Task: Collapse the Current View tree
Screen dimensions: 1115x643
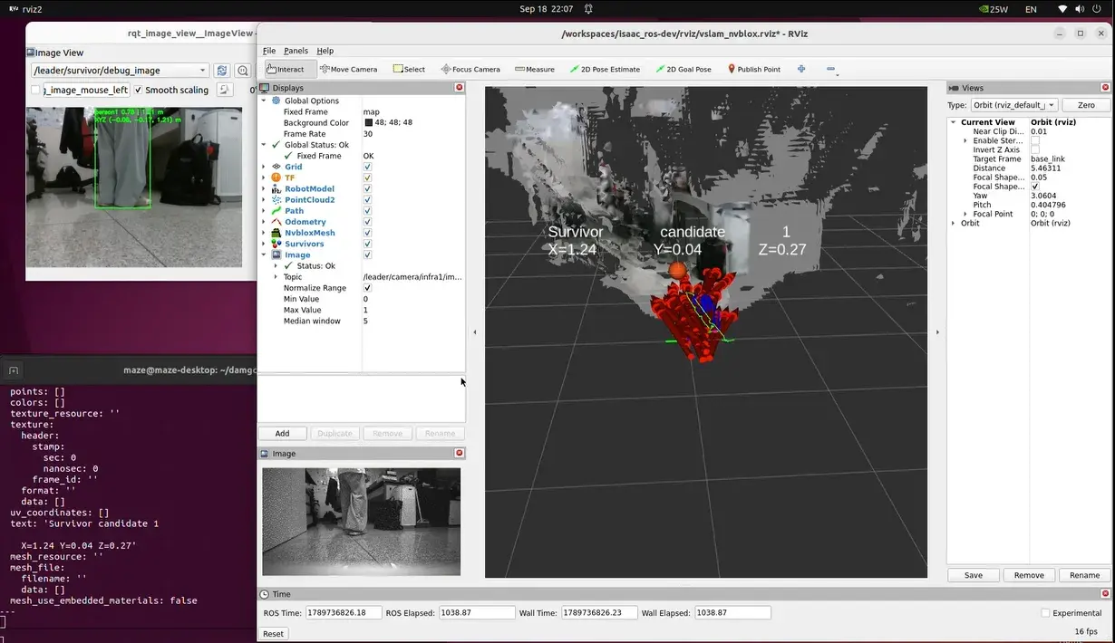Action: point(954,122)
